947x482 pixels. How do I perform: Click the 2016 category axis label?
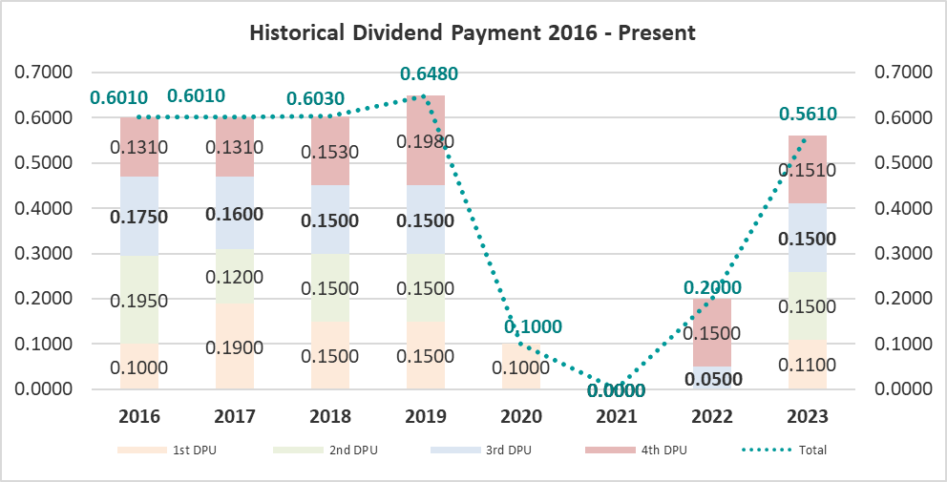click(139, 417)
